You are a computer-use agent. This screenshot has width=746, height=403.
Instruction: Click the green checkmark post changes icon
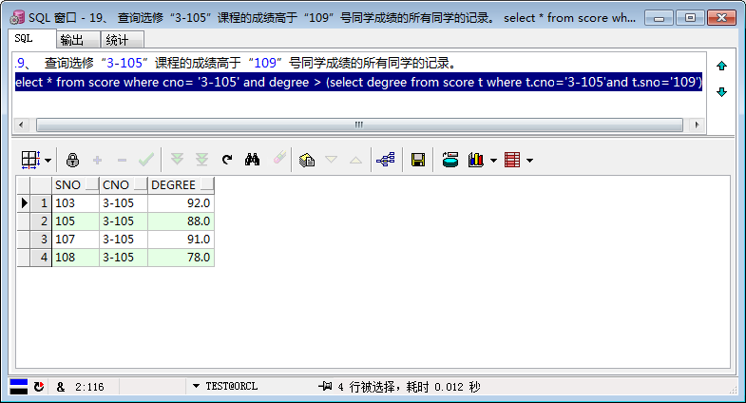[x=146, y=160]
